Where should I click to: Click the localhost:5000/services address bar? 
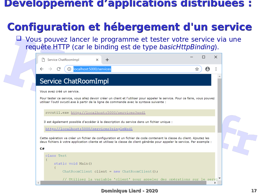(x=132, y=69)
